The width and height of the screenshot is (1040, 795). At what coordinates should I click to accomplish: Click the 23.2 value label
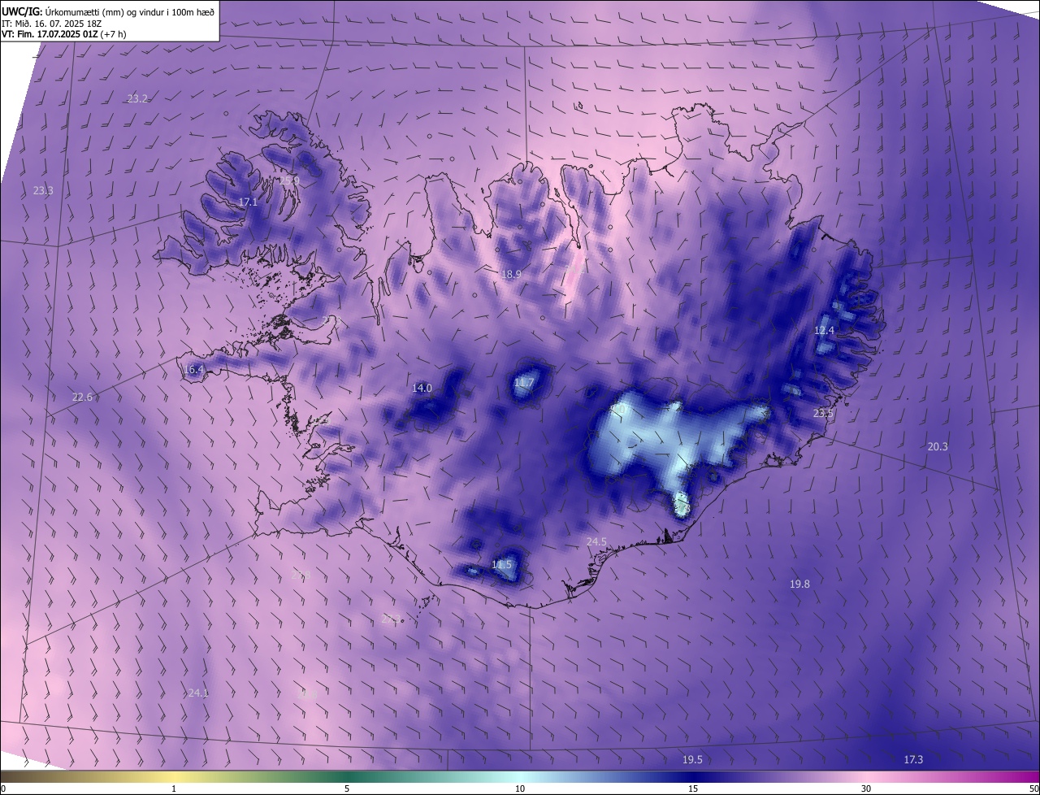pyautogui.click(x=137, y=98)
